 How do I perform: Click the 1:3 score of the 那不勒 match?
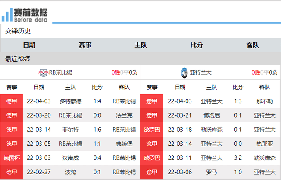238,101
